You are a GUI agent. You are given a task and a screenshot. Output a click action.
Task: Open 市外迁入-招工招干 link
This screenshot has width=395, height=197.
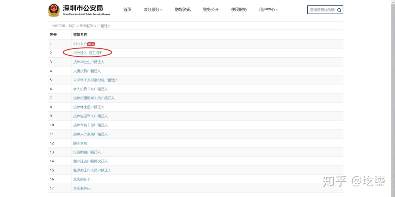[88, 53]
